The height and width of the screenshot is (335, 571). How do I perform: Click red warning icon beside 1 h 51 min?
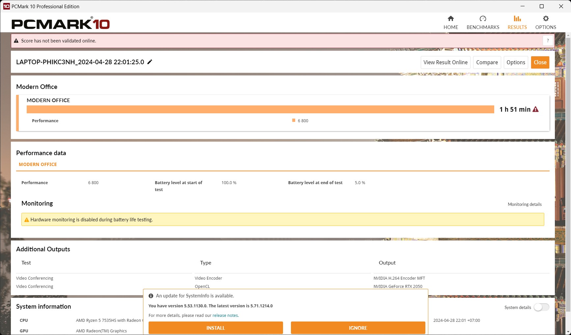tap(535, 109)
